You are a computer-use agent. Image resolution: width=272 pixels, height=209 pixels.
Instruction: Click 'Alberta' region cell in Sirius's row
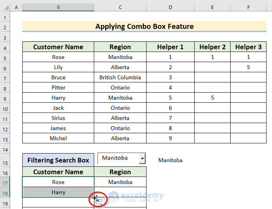coord(120,118)
